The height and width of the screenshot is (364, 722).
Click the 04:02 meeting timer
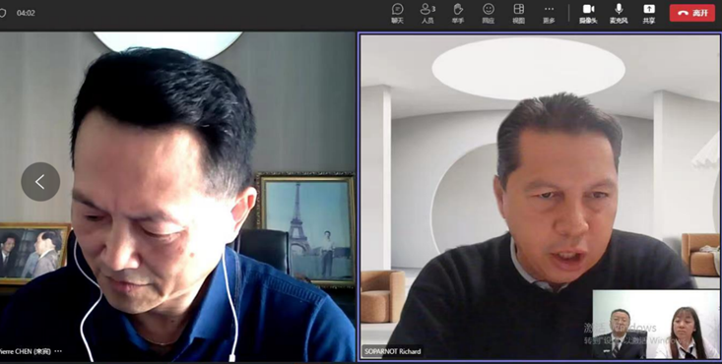coord(26,13)
